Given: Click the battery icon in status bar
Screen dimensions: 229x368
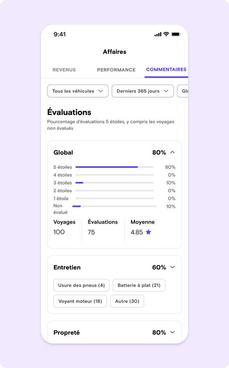Looking at the screenshot, I should (176, 34).
